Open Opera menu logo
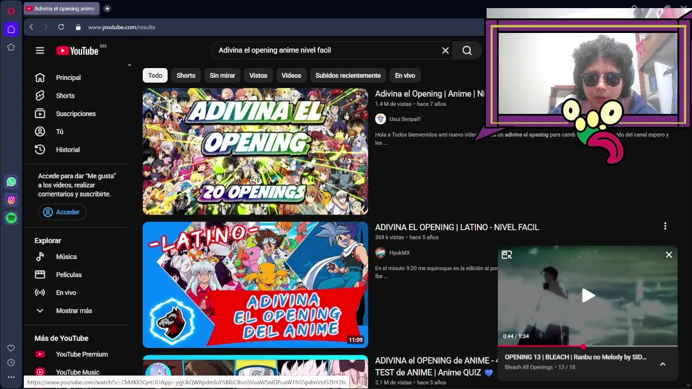 11,11
